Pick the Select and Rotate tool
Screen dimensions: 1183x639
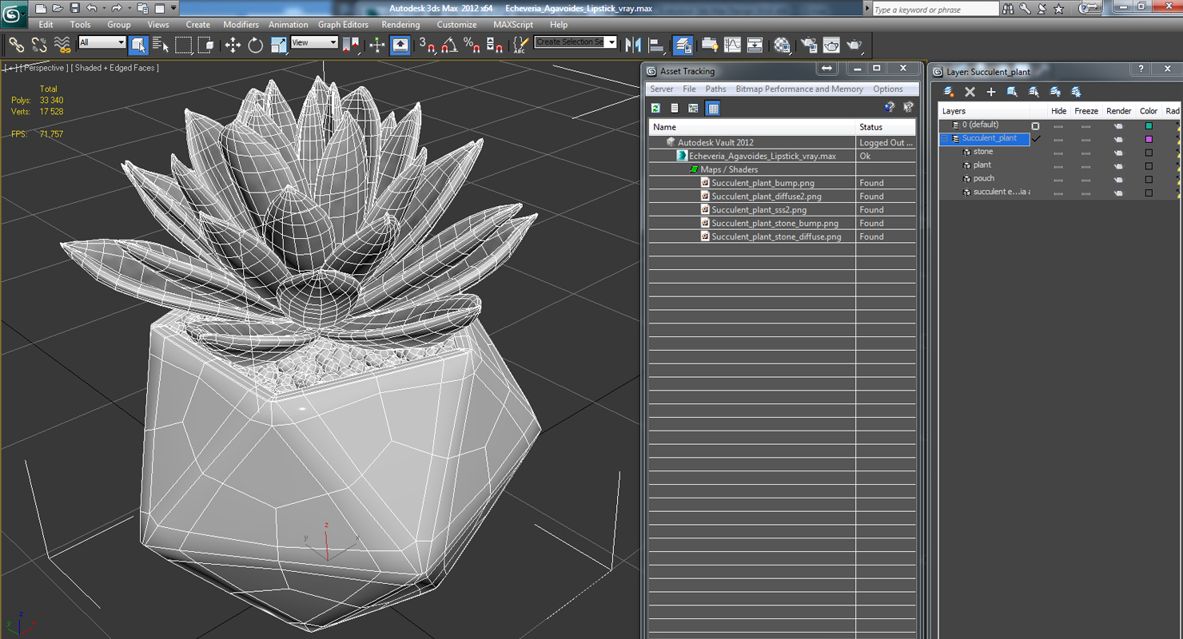[256, 45]
